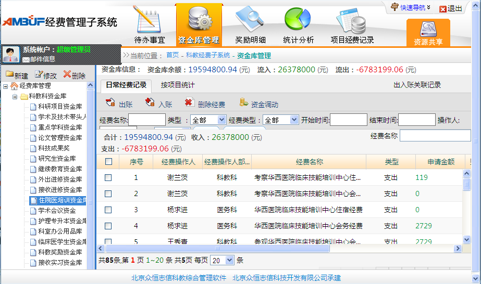The image size is (481, 284).
Task: Click the 资源共享 drive icon
Action: pos(428,29)
